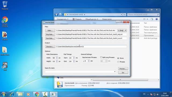The image size is (172, 97).
Task: Click the output directory path field
Action: tap(91, 47)
